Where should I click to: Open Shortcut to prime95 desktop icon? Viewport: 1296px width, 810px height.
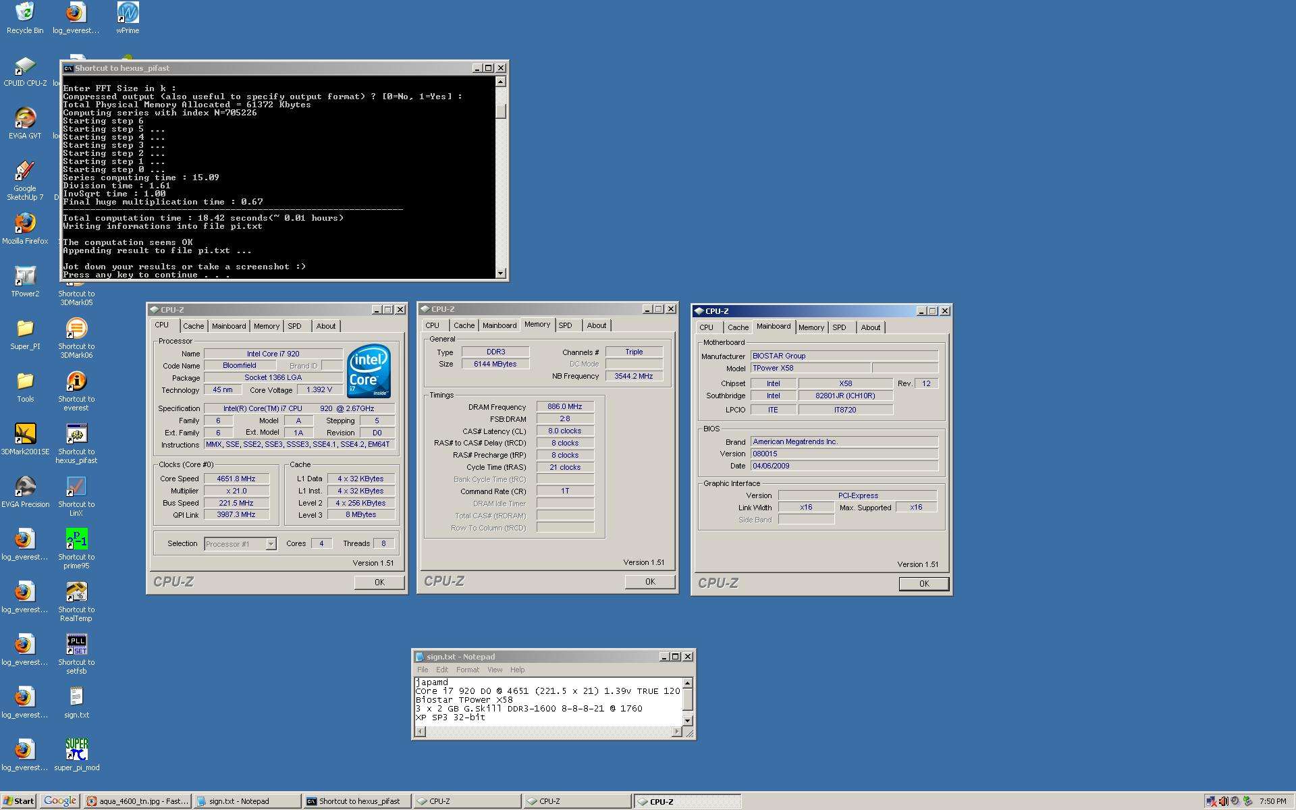[x=76, y=549]
